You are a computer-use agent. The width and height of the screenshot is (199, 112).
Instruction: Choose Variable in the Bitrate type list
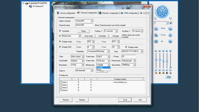point(103,68)
